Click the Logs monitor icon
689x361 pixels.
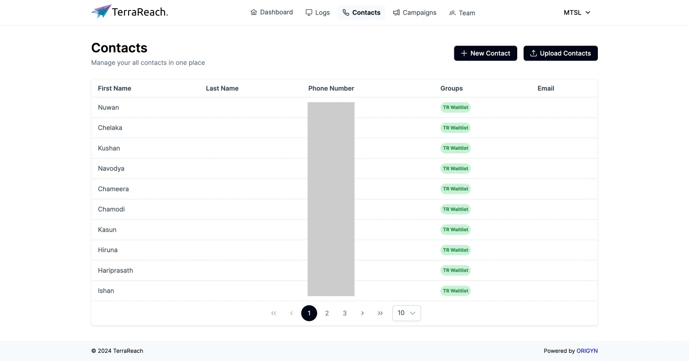click(309, 13)
